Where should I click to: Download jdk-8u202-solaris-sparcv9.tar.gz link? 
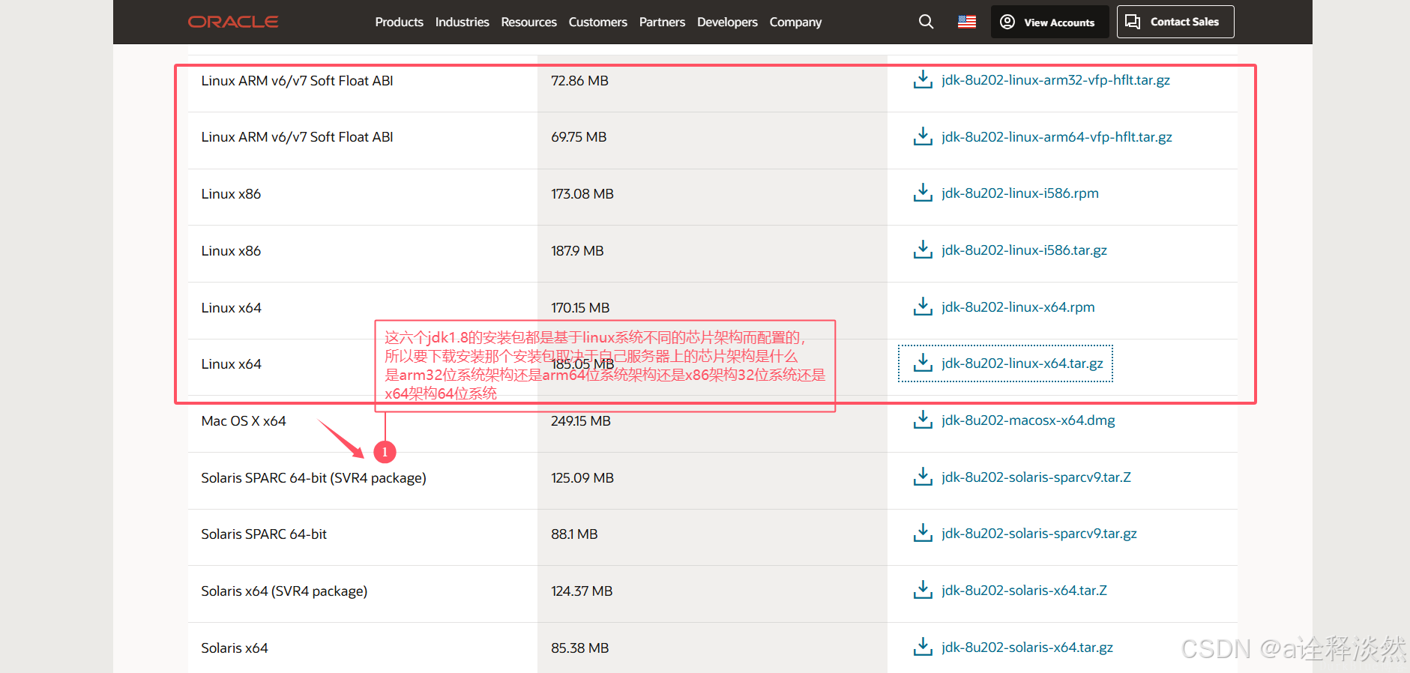(x=1039, y=534)
